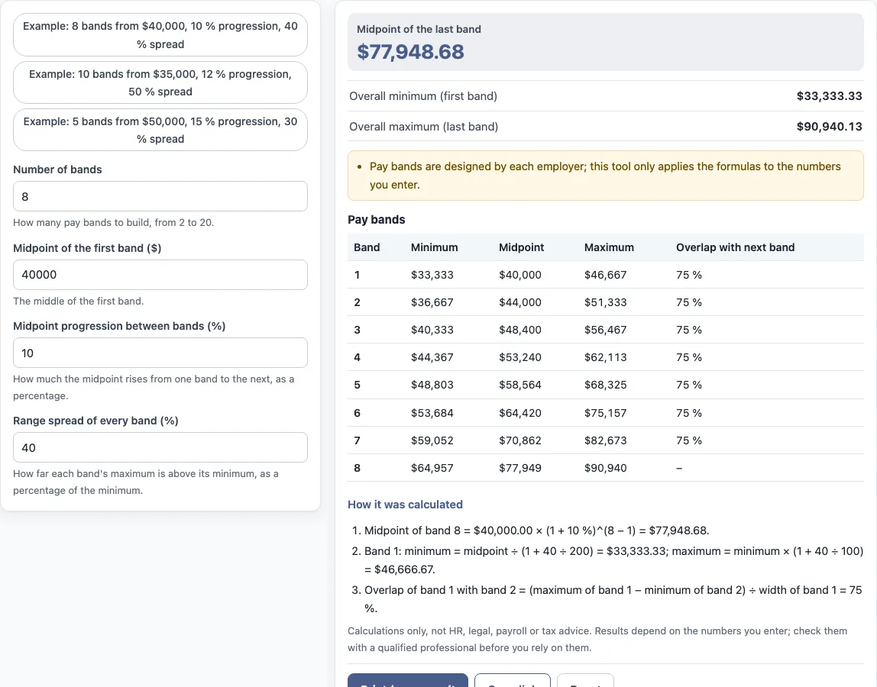Screen dimensions: 877x687
Task: Click the 'Calculations only, not HR' disclaimer text
Action: point(597,639)
